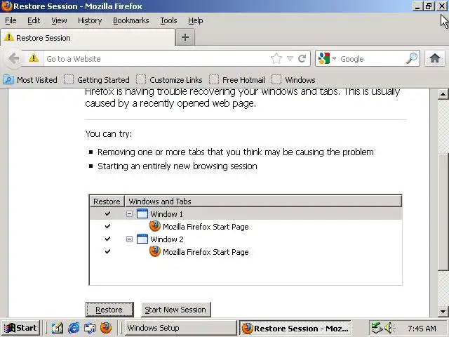
Task: Click the Window 1 window icon
Action: click(142, 213)
